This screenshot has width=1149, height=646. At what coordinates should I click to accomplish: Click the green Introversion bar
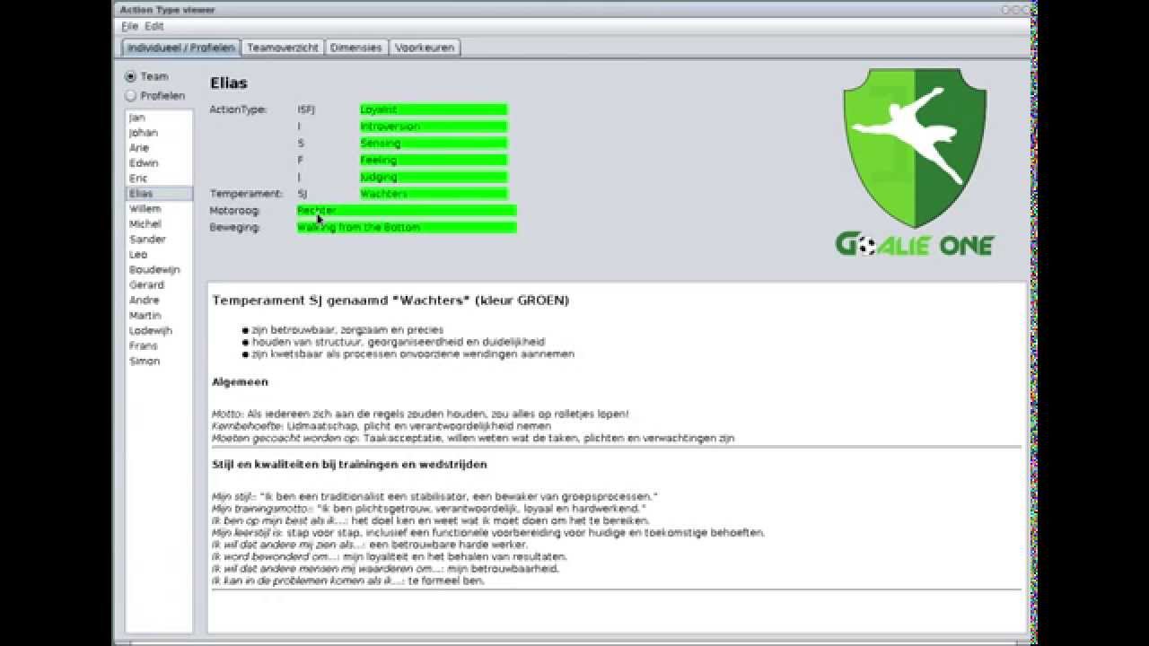(x=434, y=127)
